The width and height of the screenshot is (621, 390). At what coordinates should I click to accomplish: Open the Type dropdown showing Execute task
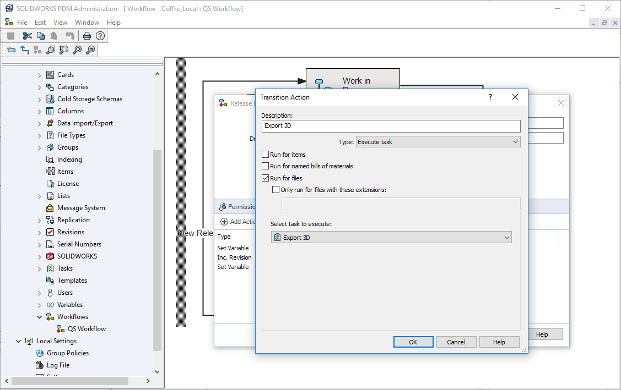(438, 142)
